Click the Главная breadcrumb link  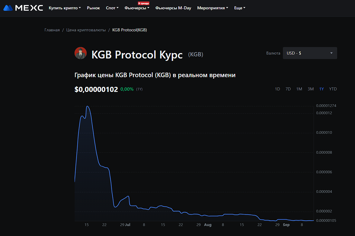[52, 30]
